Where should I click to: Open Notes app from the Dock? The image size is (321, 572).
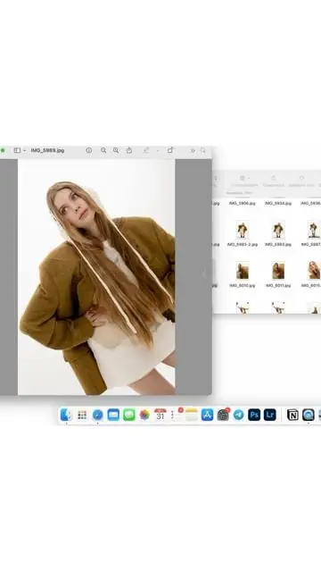click(x=192, y=415)
